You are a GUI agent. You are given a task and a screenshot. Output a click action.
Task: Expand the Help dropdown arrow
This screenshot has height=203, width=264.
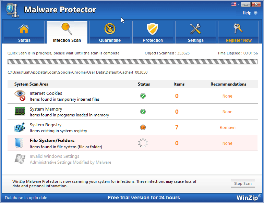coord(255,13)
